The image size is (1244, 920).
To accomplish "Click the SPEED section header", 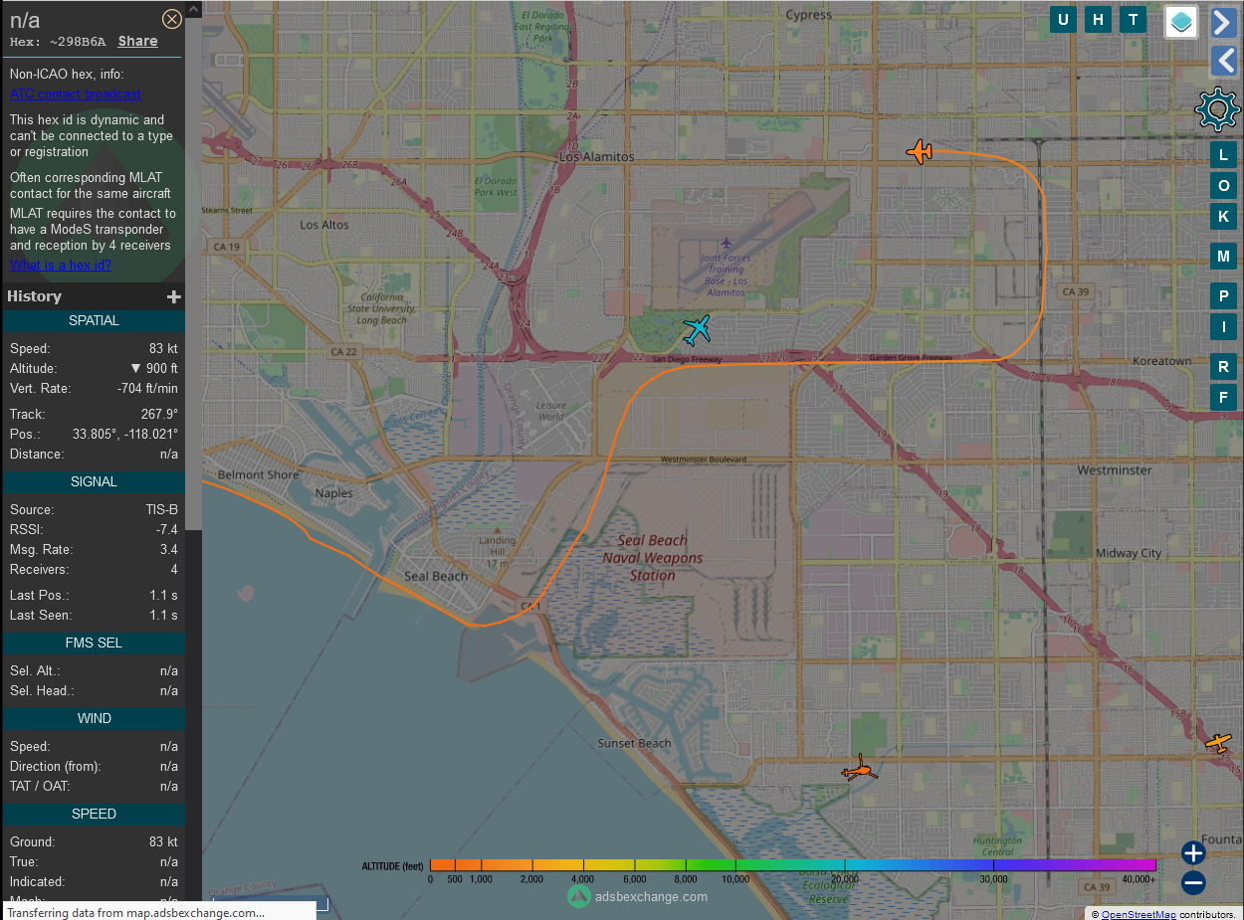I will tap(94, 814).
